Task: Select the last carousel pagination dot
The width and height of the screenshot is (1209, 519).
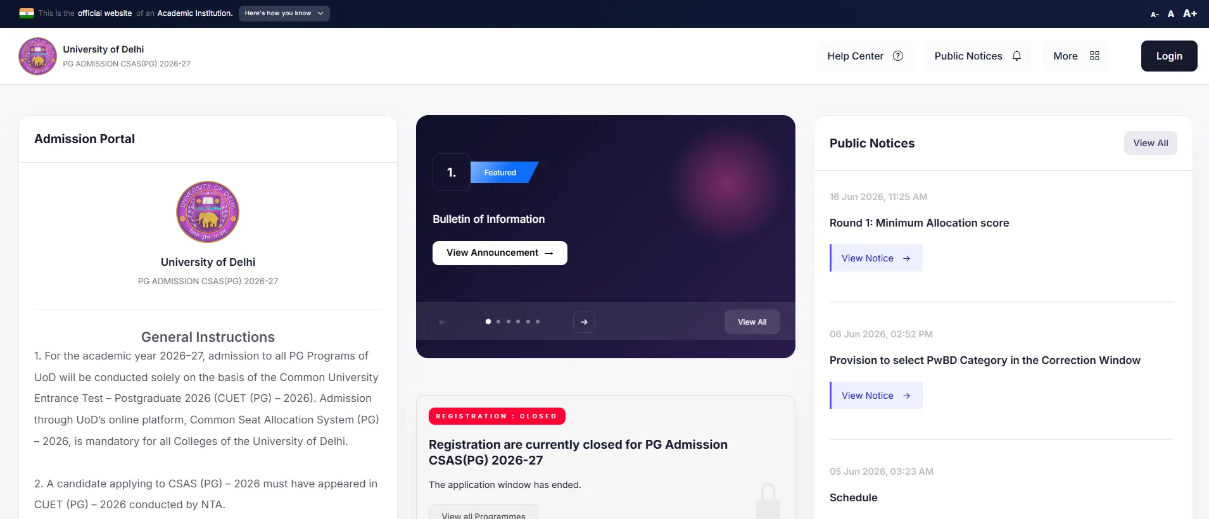Action: [538, 322]
